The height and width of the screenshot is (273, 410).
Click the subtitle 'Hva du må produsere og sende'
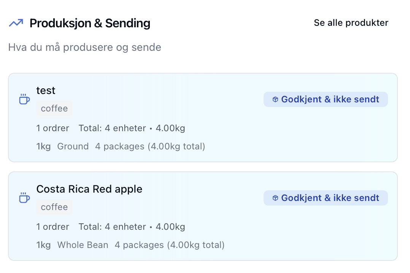(85, 47)
